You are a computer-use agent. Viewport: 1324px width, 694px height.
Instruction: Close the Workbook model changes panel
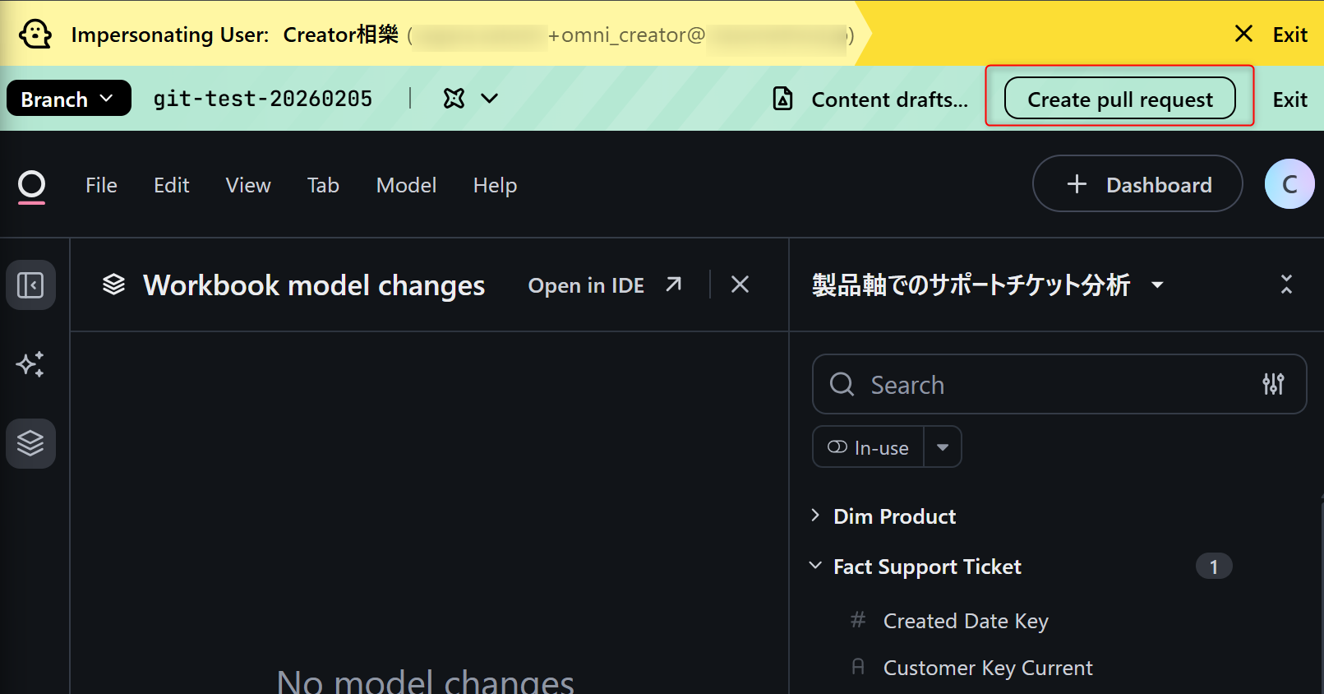click(x=740, y=285)
